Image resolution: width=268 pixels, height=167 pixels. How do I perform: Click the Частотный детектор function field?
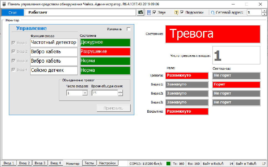[x=54, y=42]
